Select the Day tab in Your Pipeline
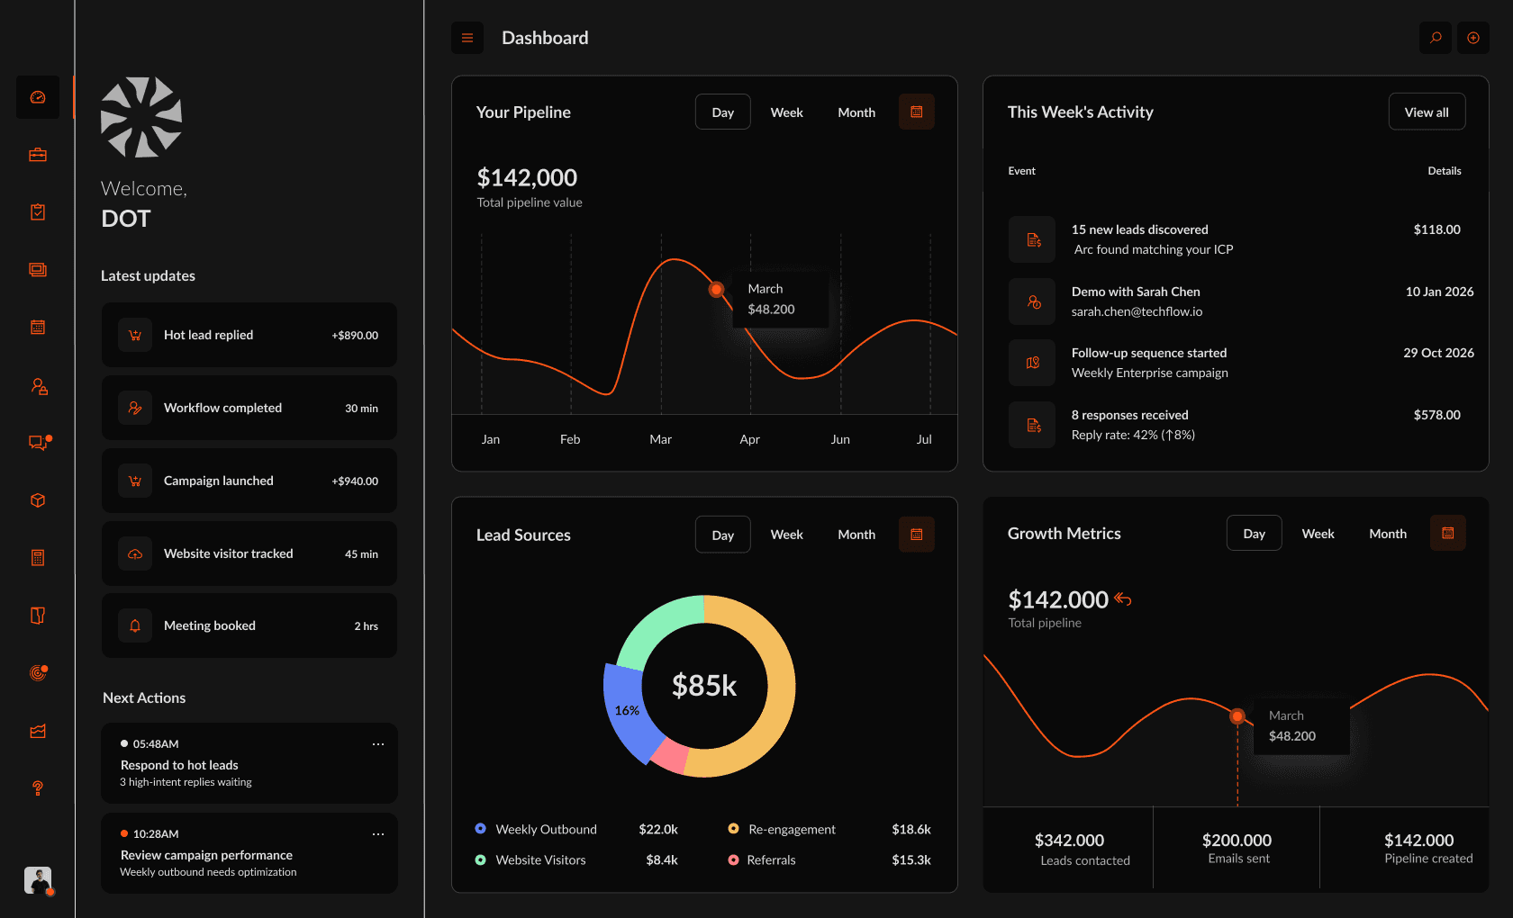This screenshot has width=1513, height=918. click(722, 112)
